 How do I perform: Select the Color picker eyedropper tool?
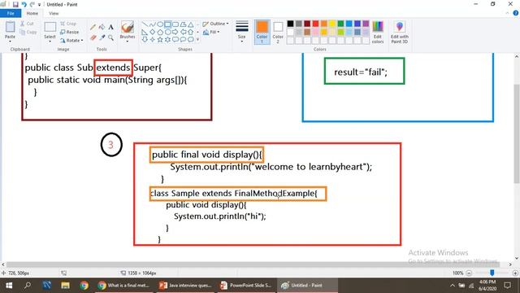102,38
